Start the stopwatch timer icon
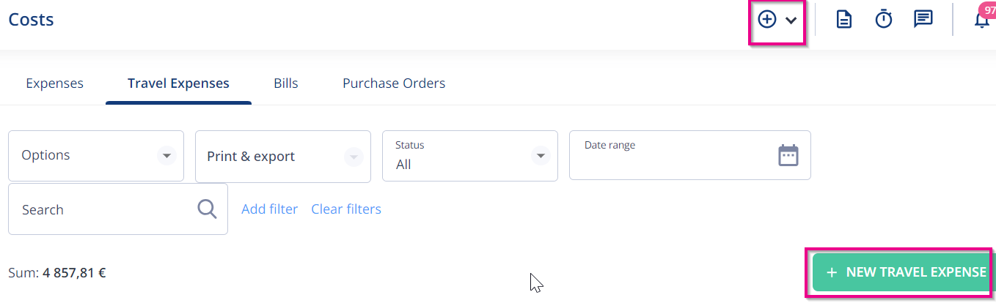 coord(884,20)
